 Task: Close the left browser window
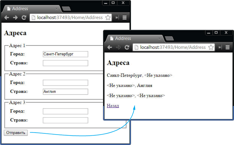123,3
